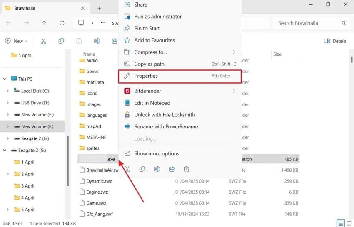Click the Cut icon in Explorer toolbar
The width and height of the screenshot is (354, 227).
pos(43,41)
